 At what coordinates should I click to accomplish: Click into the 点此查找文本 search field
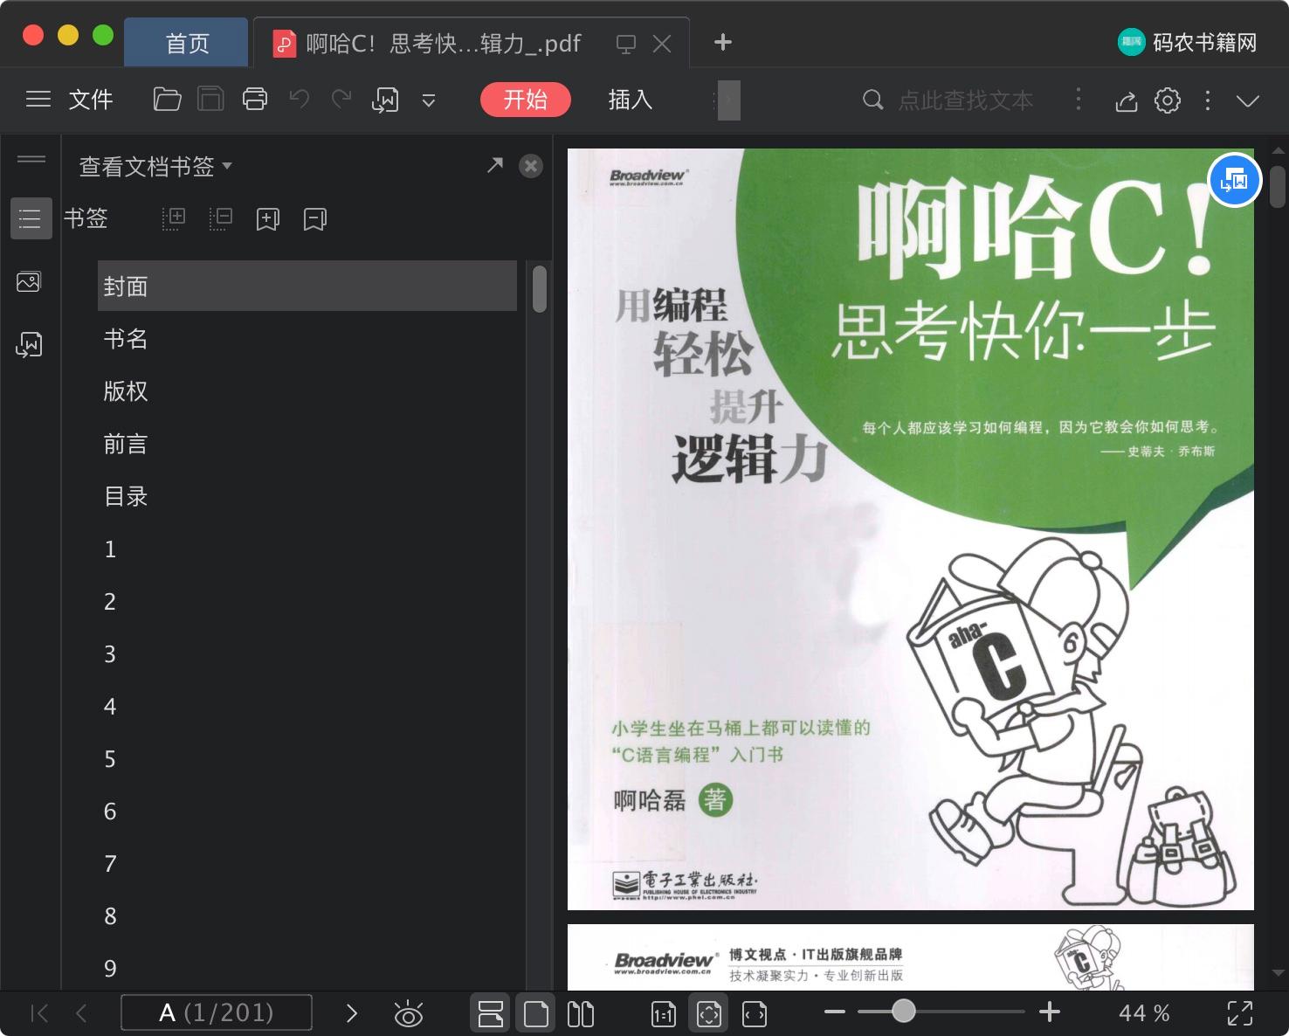tap(965, 100)
